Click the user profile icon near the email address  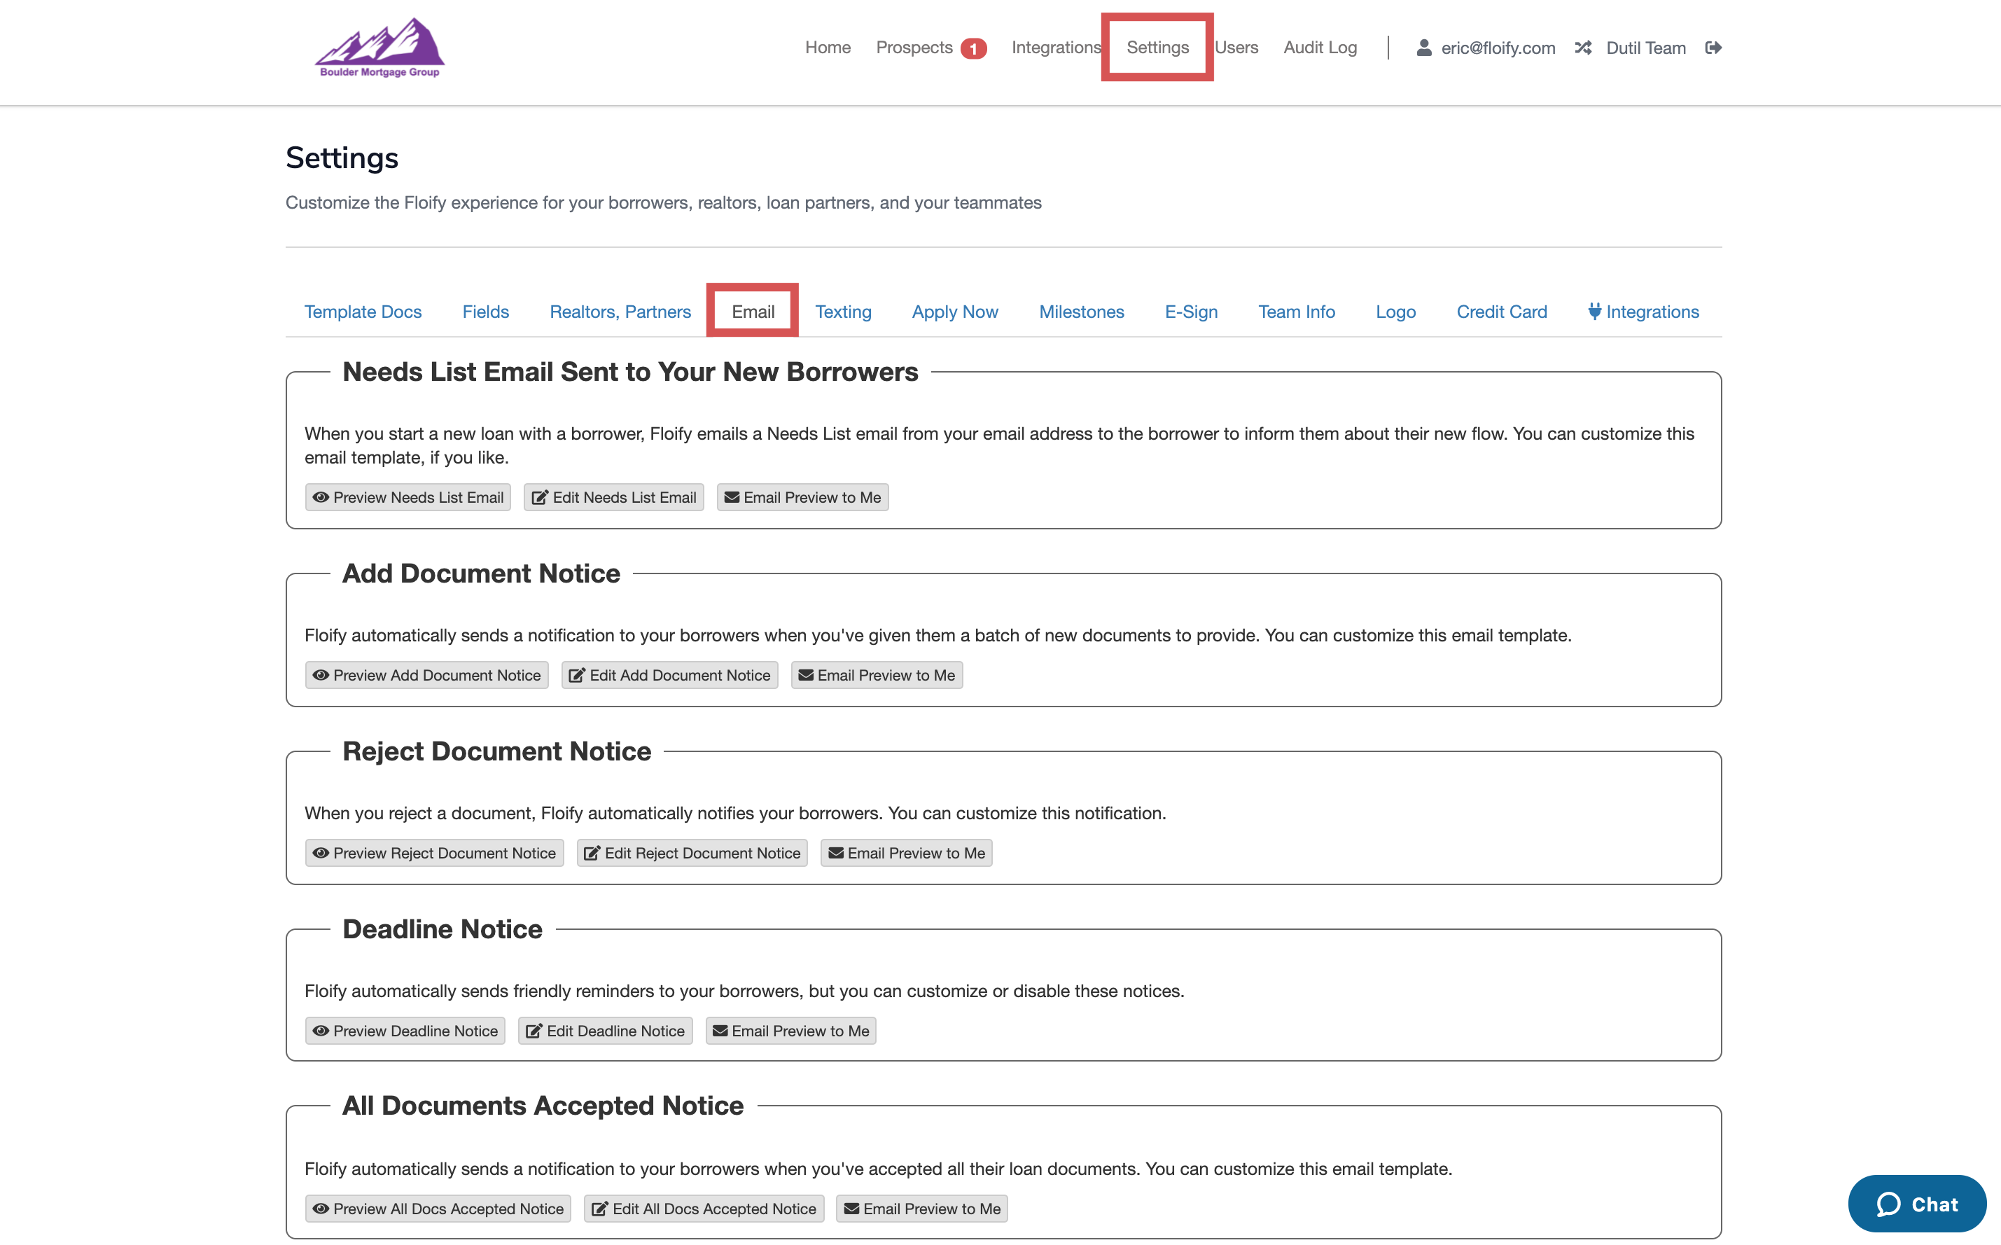point(1423,48)
